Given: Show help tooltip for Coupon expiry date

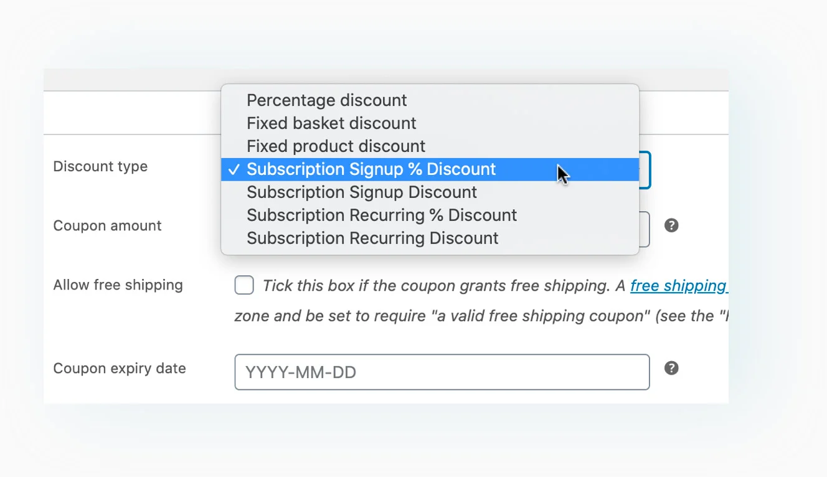Looking at the screenshot, I should point(671,368).
